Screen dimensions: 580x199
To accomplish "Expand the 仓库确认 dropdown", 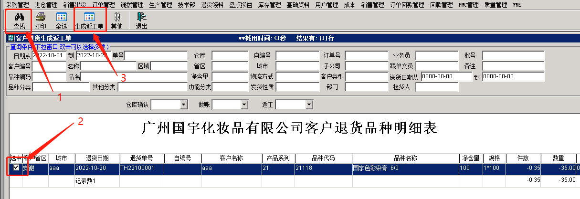I will point(183,105).
